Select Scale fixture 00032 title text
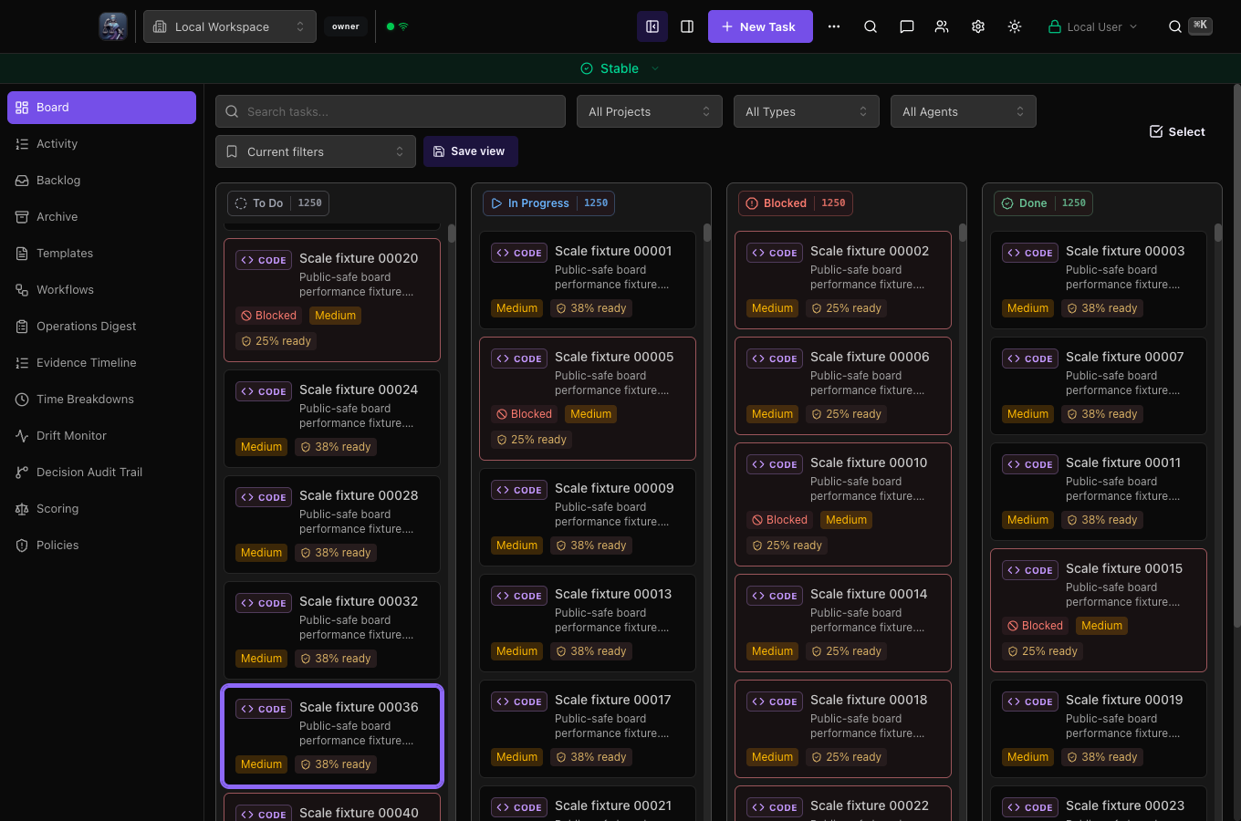Image resolution: width=1241 pixels, height=821 pixels. [359, 601]
